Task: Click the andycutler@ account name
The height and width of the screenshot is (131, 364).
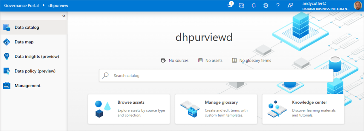Action: [x=314, y=4]
